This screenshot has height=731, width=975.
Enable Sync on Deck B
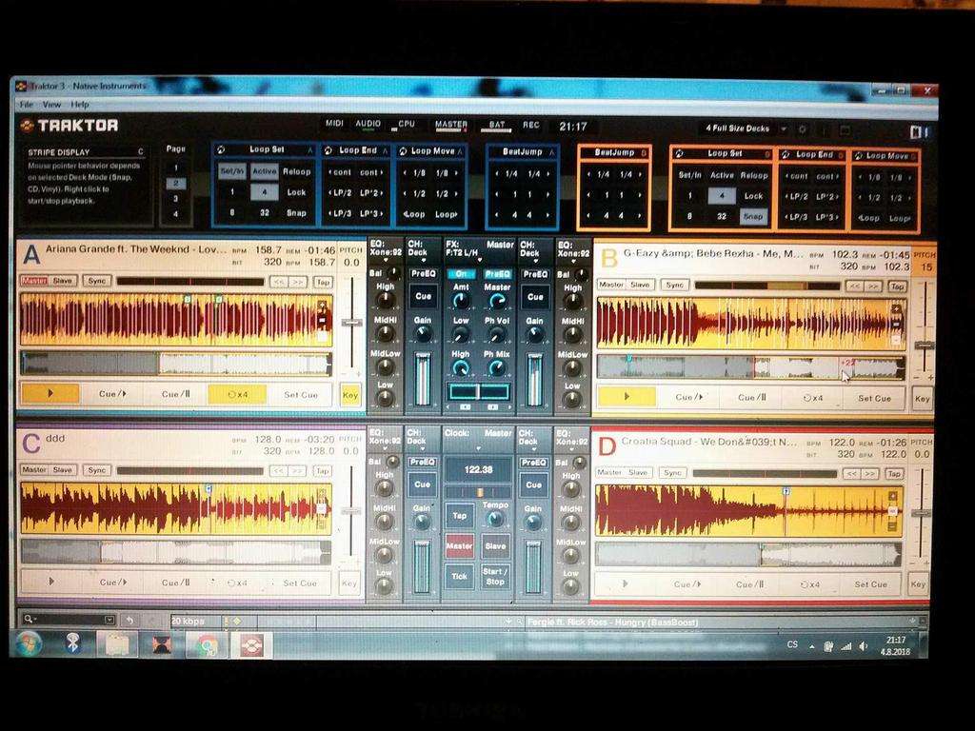pos(675,285)
